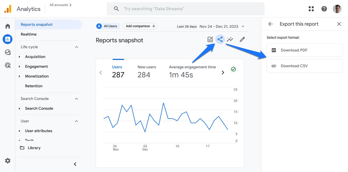The width and height of the screenshot is (348, 172).
Task: Click Download PDF
Action: click(304, 50)
